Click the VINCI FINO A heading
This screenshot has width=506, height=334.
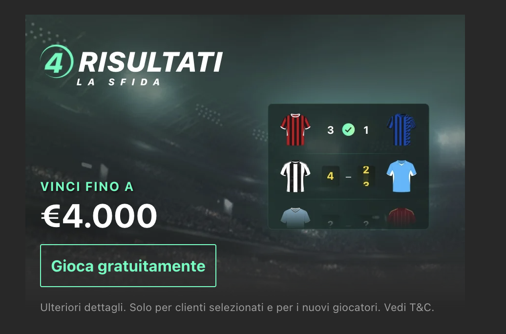87,187
